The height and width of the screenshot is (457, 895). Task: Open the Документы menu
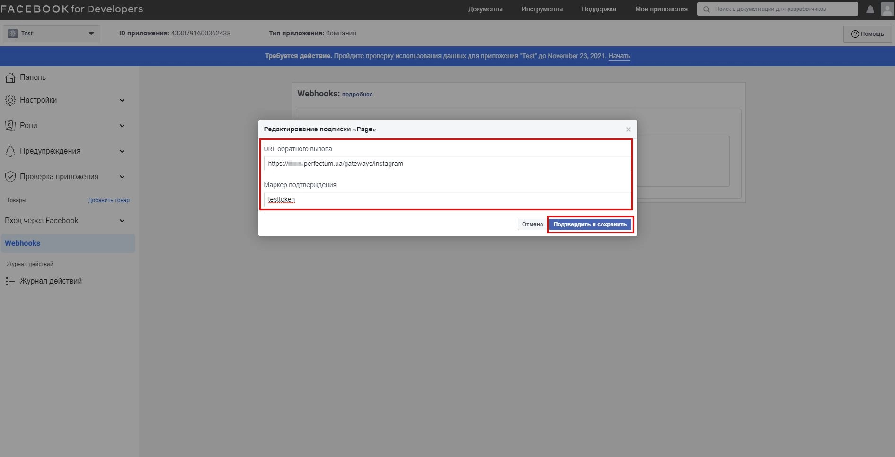[485, 9]
